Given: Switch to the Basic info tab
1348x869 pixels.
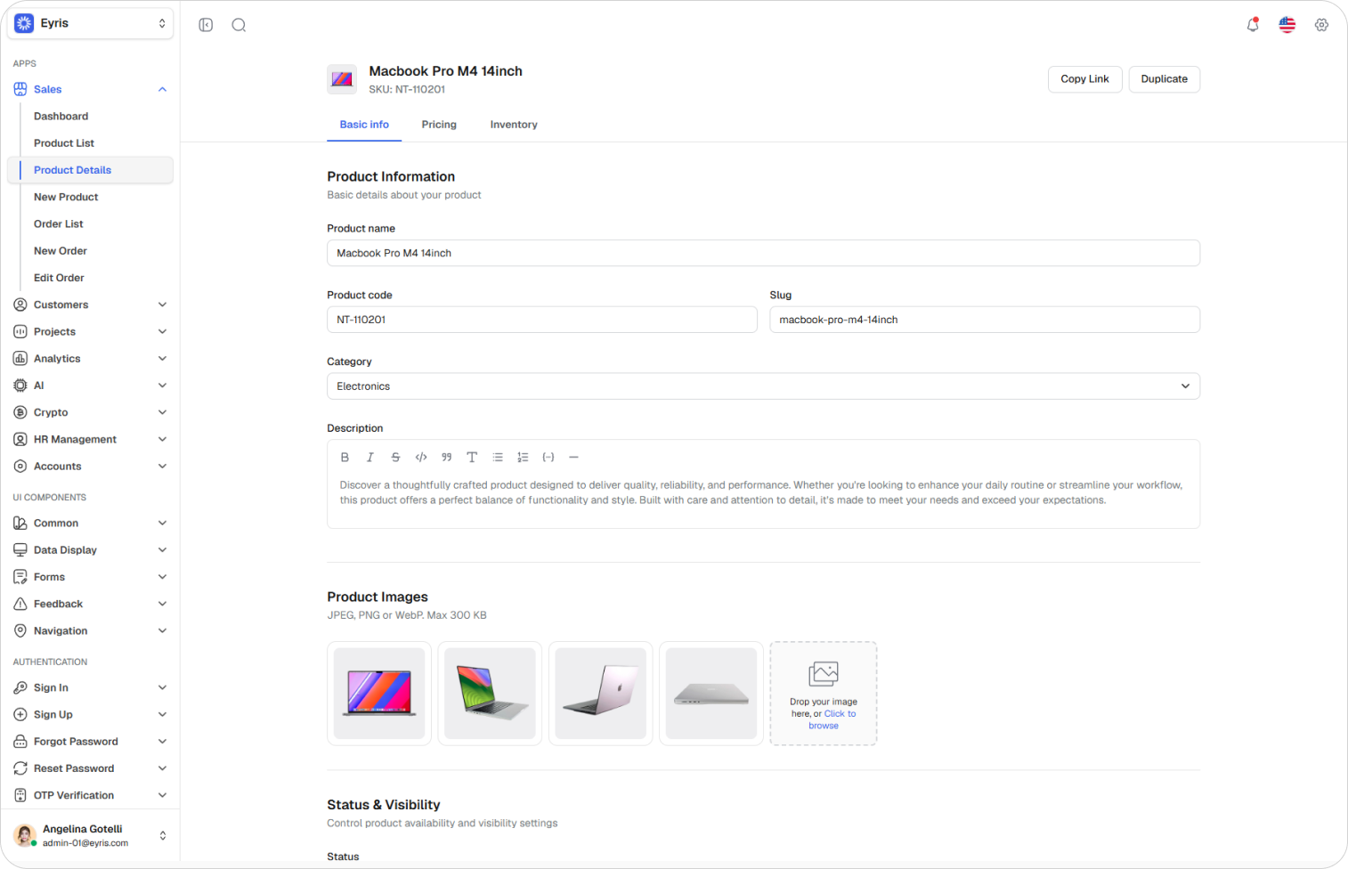Looking at the screenshot, I should 364,125.
